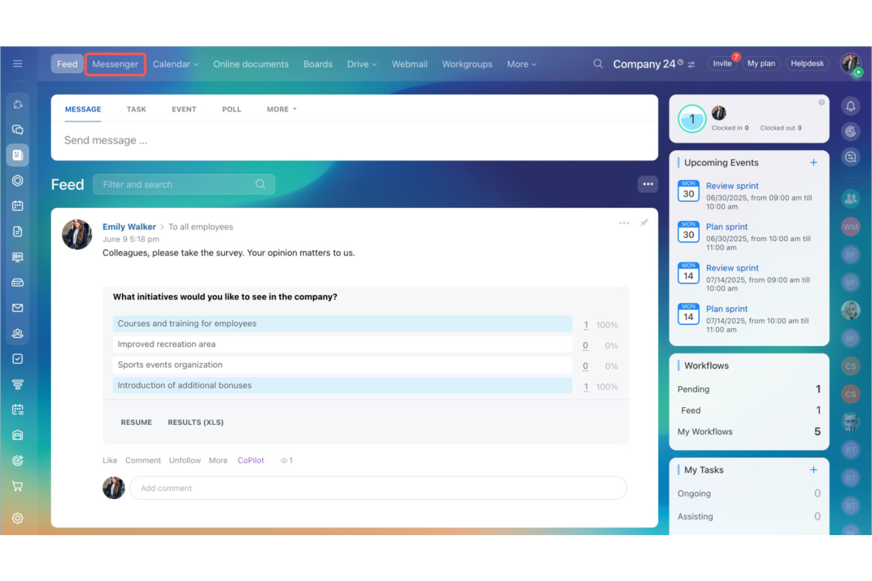
Task: Open the calendar icon in the left sidebar
Action: (x=18, y=205)
